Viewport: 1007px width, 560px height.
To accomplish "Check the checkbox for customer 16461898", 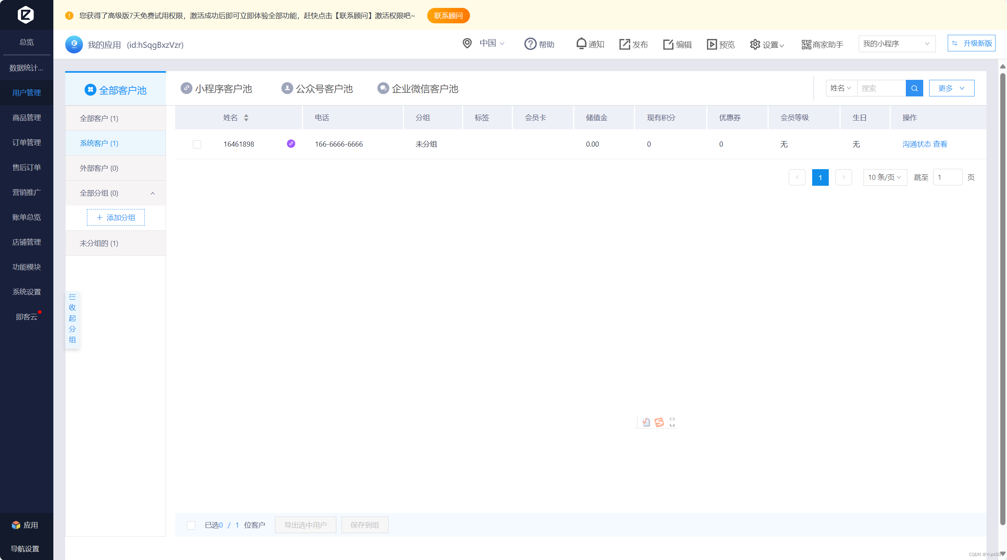I will (197, 144).
